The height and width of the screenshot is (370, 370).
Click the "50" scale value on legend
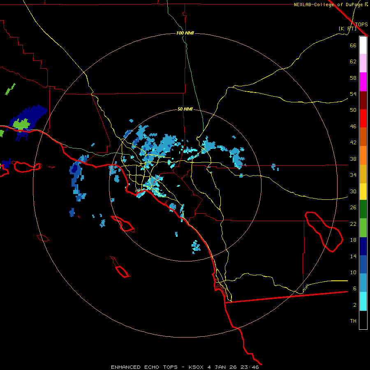353,110
